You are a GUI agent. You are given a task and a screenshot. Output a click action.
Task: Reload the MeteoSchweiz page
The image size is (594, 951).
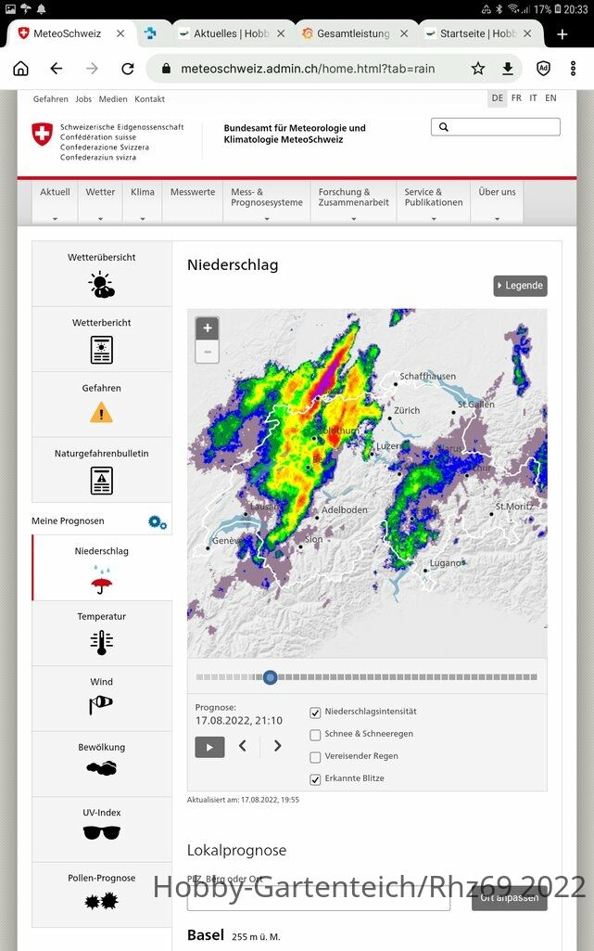pos(128,69)
